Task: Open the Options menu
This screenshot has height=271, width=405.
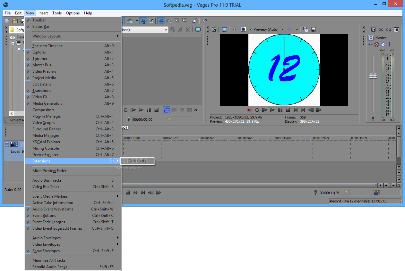Action: 73,13
